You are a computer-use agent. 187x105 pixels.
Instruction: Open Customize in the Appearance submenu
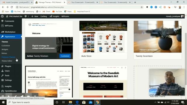pyautogui.click(x=6, y=45)
